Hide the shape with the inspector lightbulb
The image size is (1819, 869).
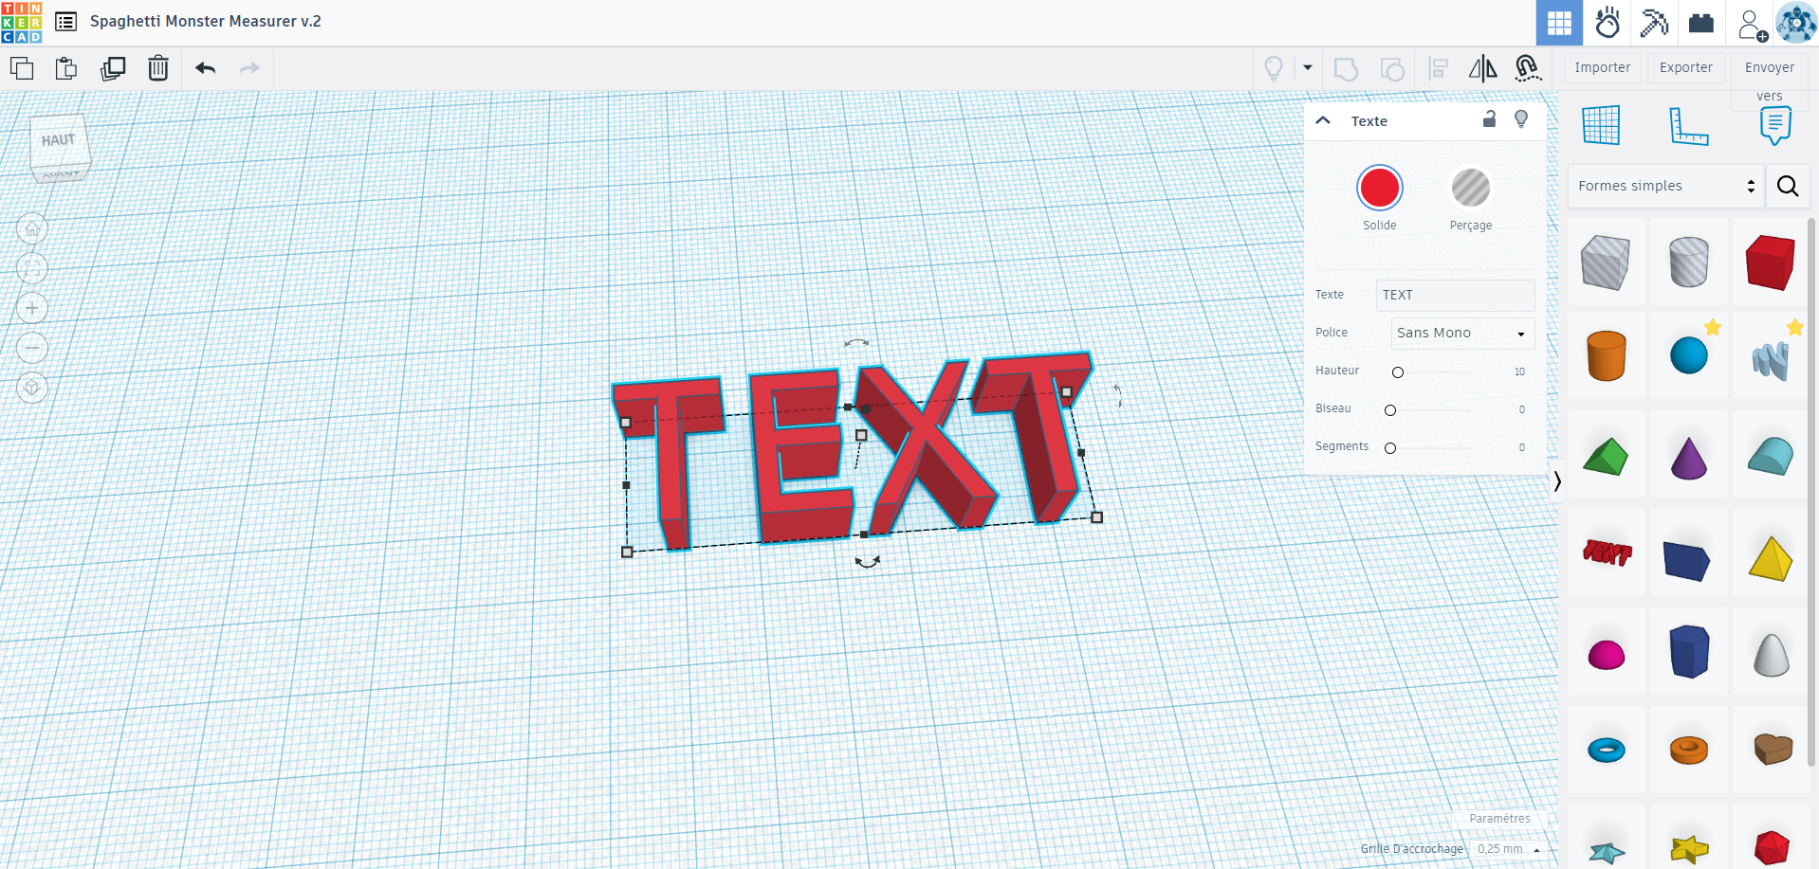pos(1521,118)
